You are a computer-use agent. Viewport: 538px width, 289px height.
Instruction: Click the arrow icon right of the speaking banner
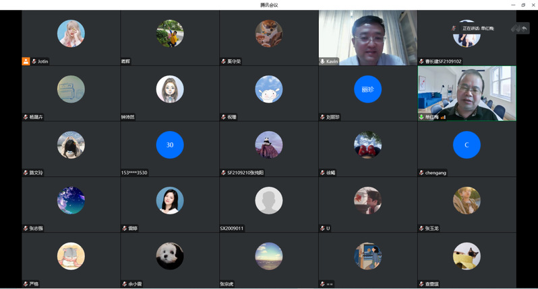click(524, 28)
